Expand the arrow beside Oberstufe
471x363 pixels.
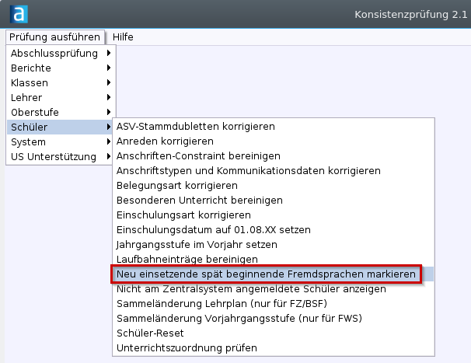(x=109, y=112)
